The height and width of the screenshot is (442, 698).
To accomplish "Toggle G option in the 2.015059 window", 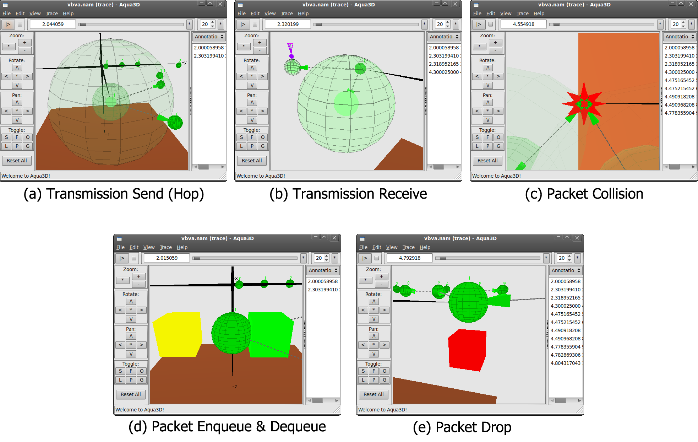I will click(x=142, y=380).
